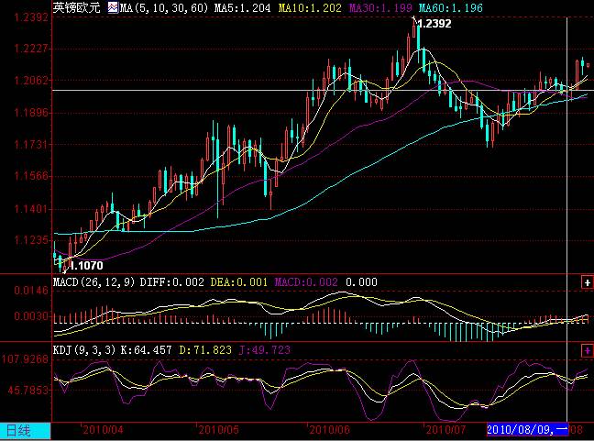Click the 2010/04 date axis label
Viewport: 594px width, 441px height.
(x=103, y=430)
